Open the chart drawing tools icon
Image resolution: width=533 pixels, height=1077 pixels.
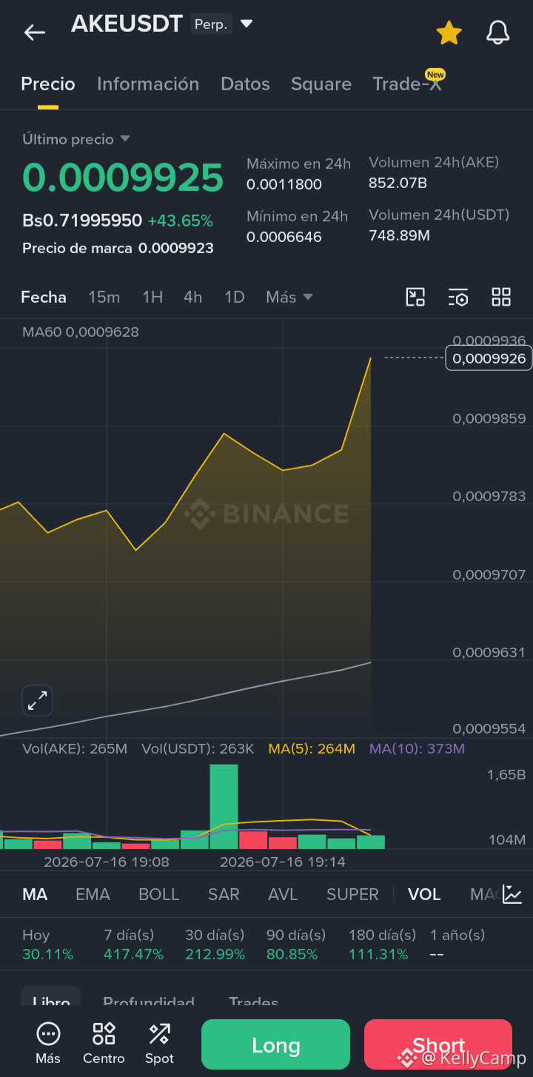(x=415, y=297)
